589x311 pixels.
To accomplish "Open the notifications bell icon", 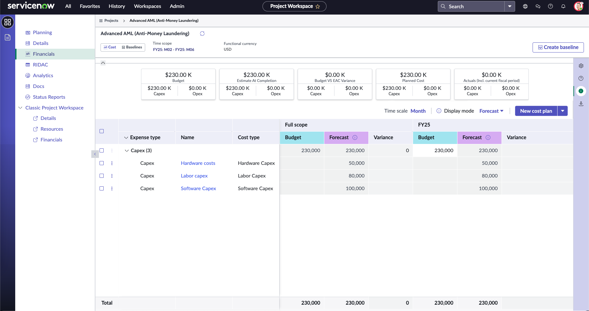I will click(563, 6).
